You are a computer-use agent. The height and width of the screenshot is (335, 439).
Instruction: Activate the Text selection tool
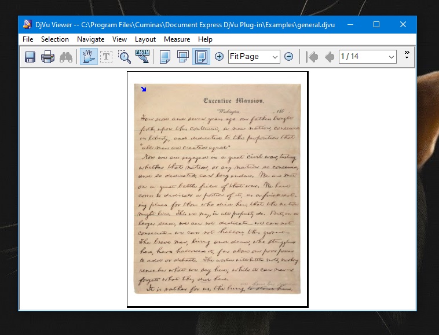click(107, 57)
